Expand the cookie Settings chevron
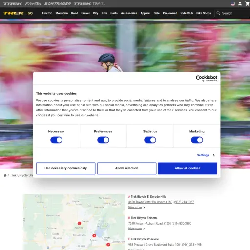This screenshot has width=250, height=250. (x=214, y=155)
